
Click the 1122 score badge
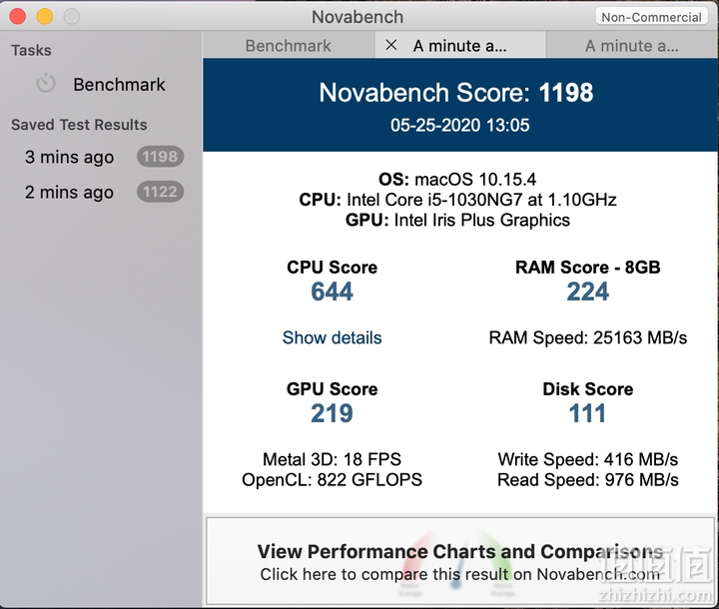click(x=160, y=192)
